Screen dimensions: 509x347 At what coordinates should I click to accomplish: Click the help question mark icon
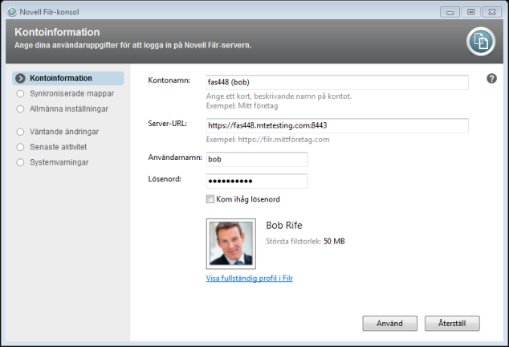pyautogui.click(x=491, y=79)
